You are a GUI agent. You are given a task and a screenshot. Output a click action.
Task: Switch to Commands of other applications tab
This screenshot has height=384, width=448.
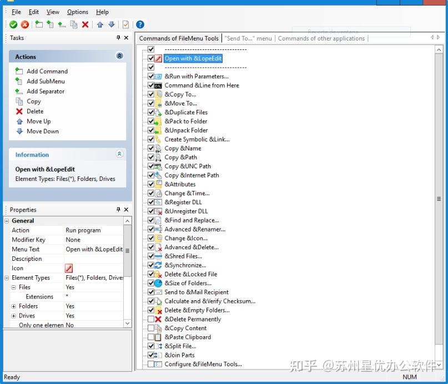click(x=321, y=38)
